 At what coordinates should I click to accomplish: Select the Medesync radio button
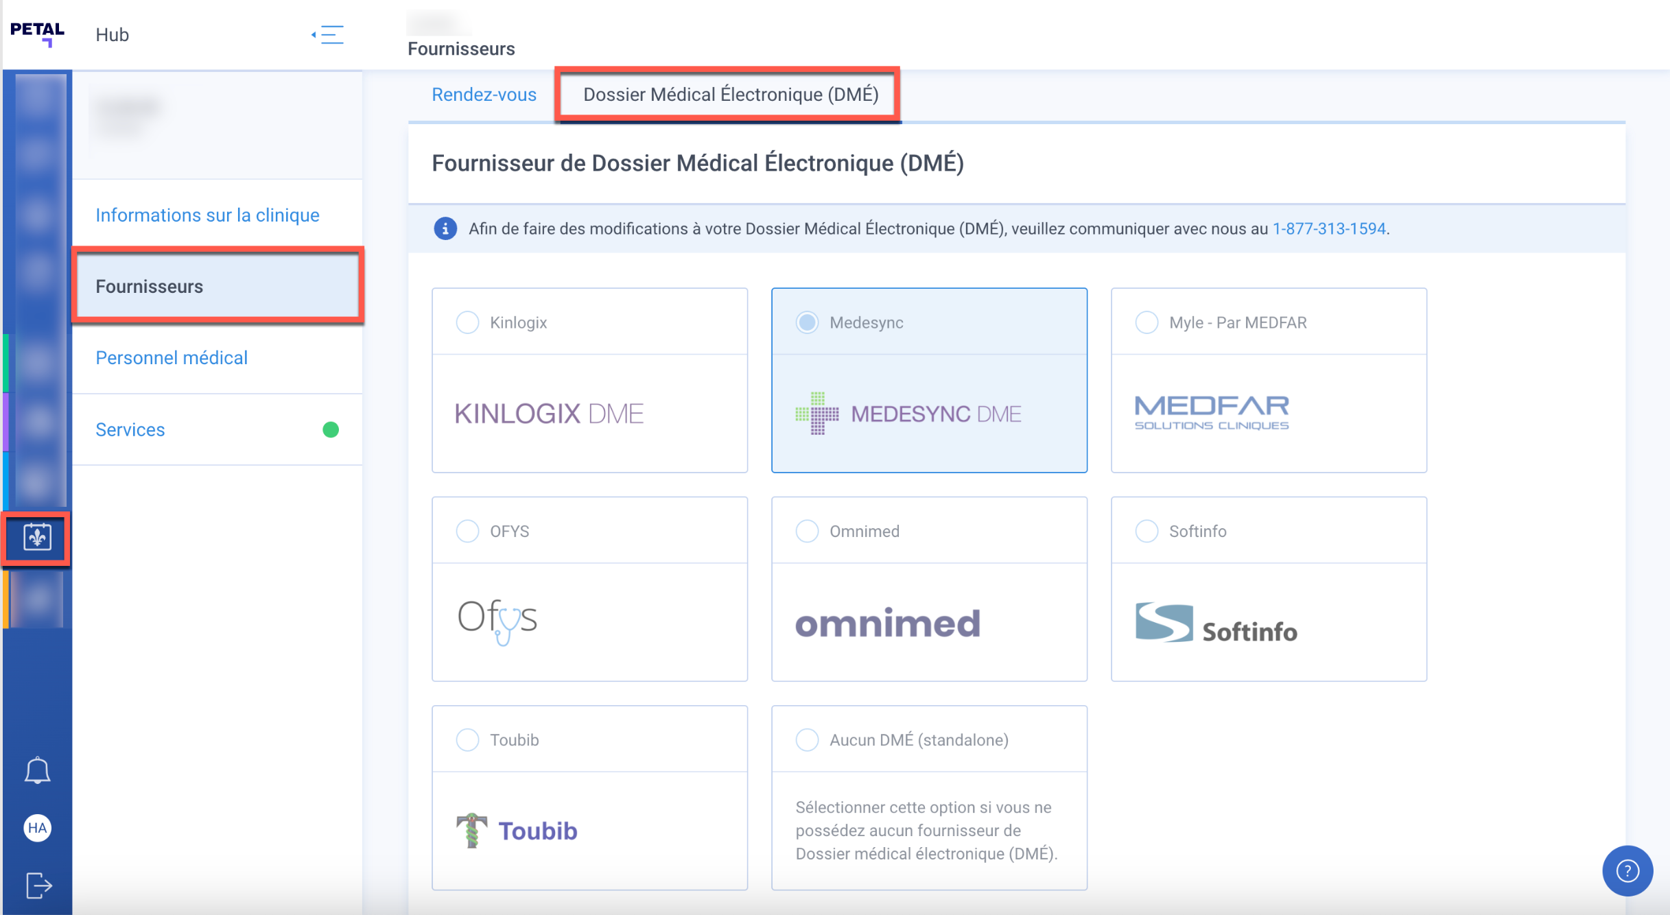(807, 322)
